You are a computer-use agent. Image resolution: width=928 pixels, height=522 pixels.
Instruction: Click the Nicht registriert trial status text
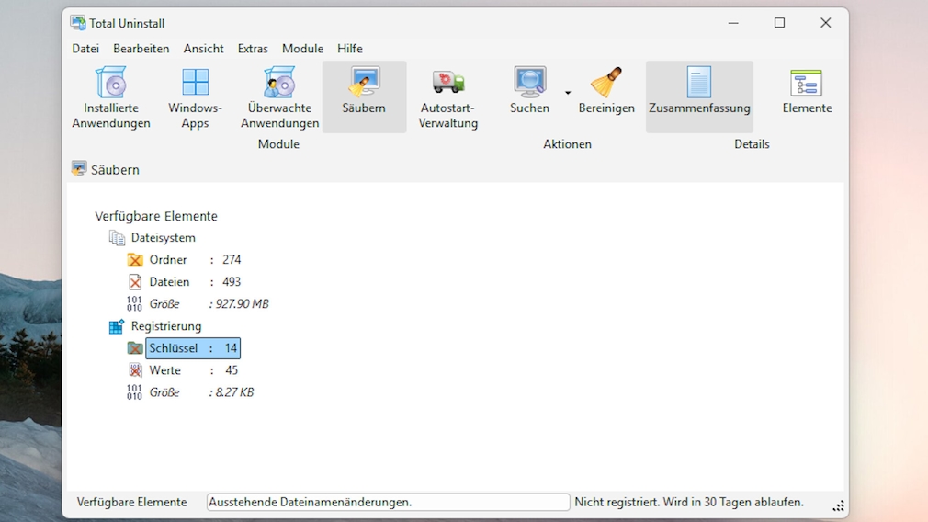(x=689, y=502)
